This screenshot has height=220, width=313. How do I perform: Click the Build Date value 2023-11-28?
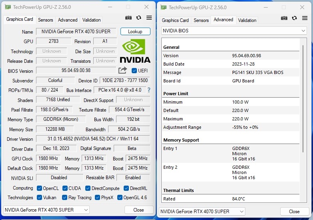pos(243,64)
